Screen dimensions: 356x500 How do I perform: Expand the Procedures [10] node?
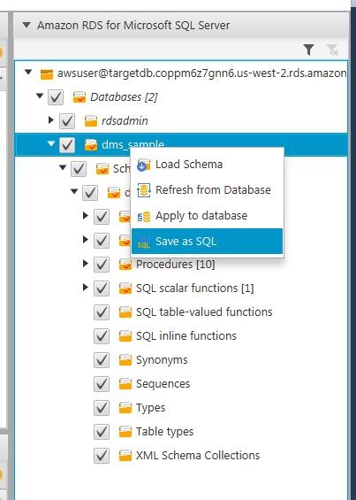tap(86, 264)
